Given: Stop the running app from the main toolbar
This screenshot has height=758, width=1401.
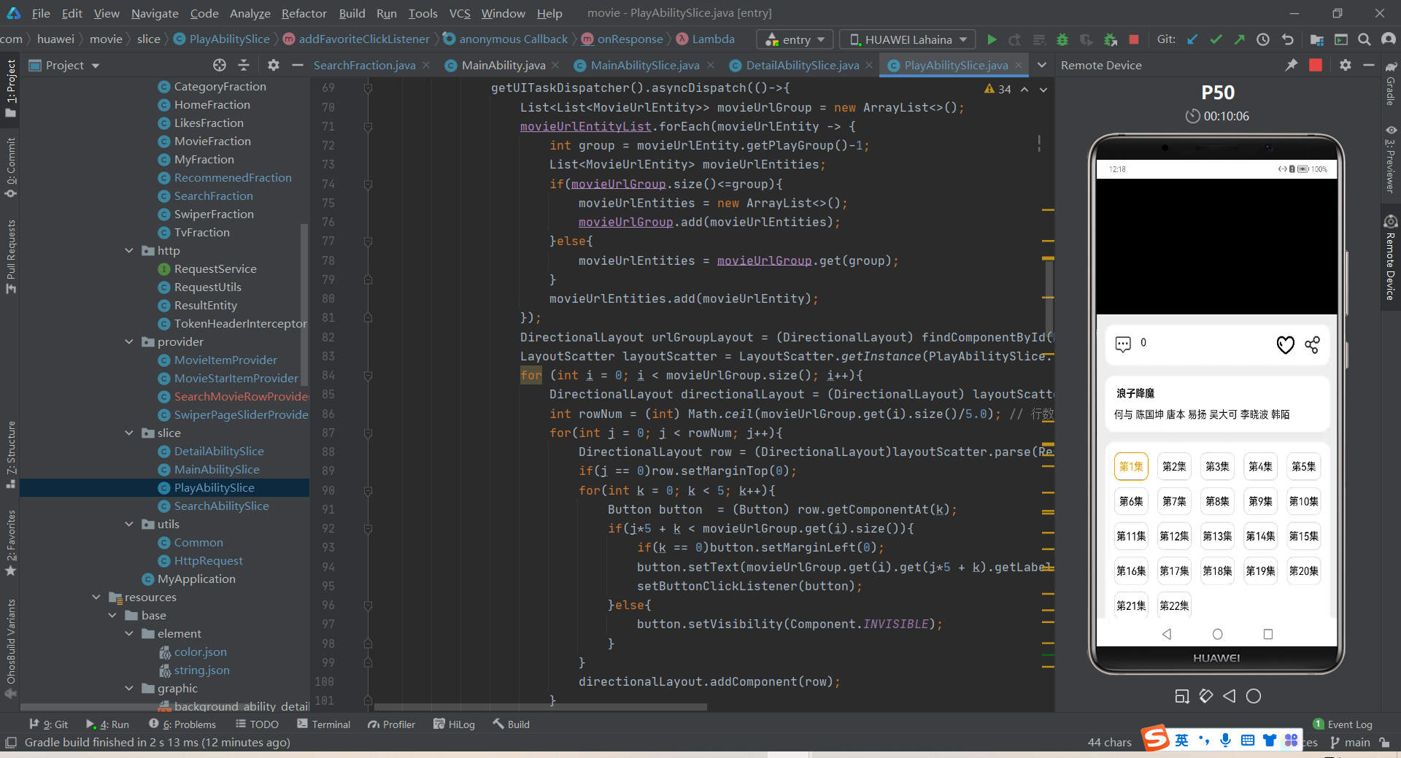Looking at the screenshot, I should pos(1134,39).
